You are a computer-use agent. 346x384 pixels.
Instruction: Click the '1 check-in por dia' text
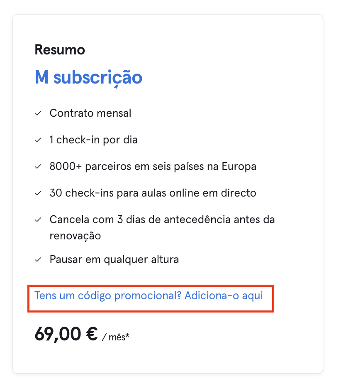point(93,140)
